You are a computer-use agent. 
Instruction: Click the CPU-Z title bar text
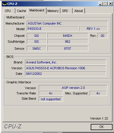click(12, 4)
